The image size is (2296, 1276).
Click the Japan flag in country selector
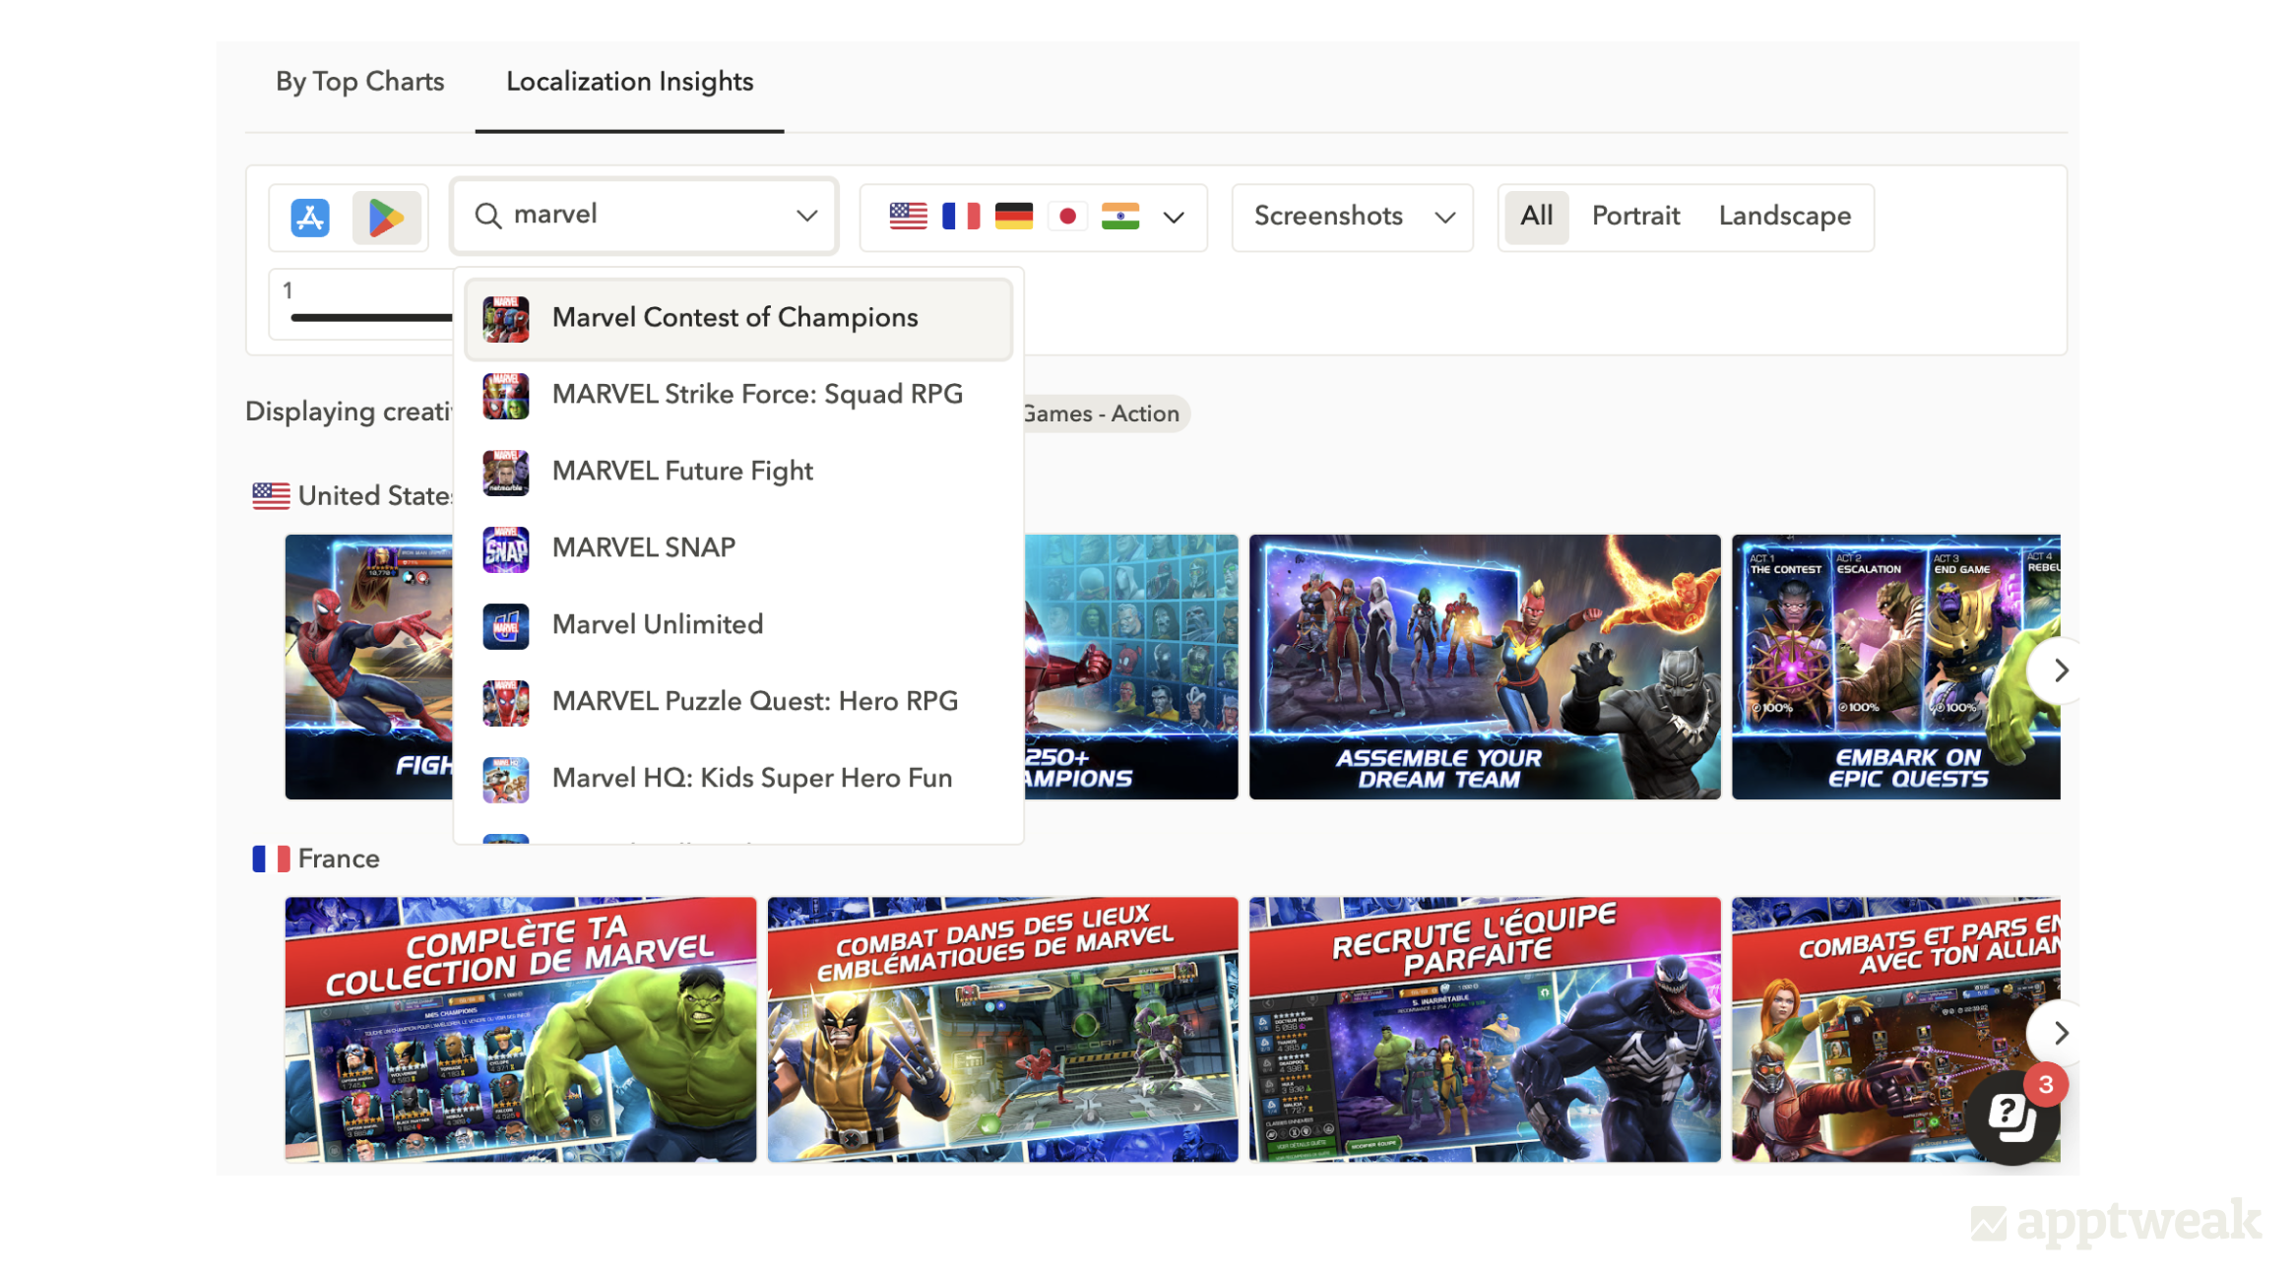[1067, 216]
